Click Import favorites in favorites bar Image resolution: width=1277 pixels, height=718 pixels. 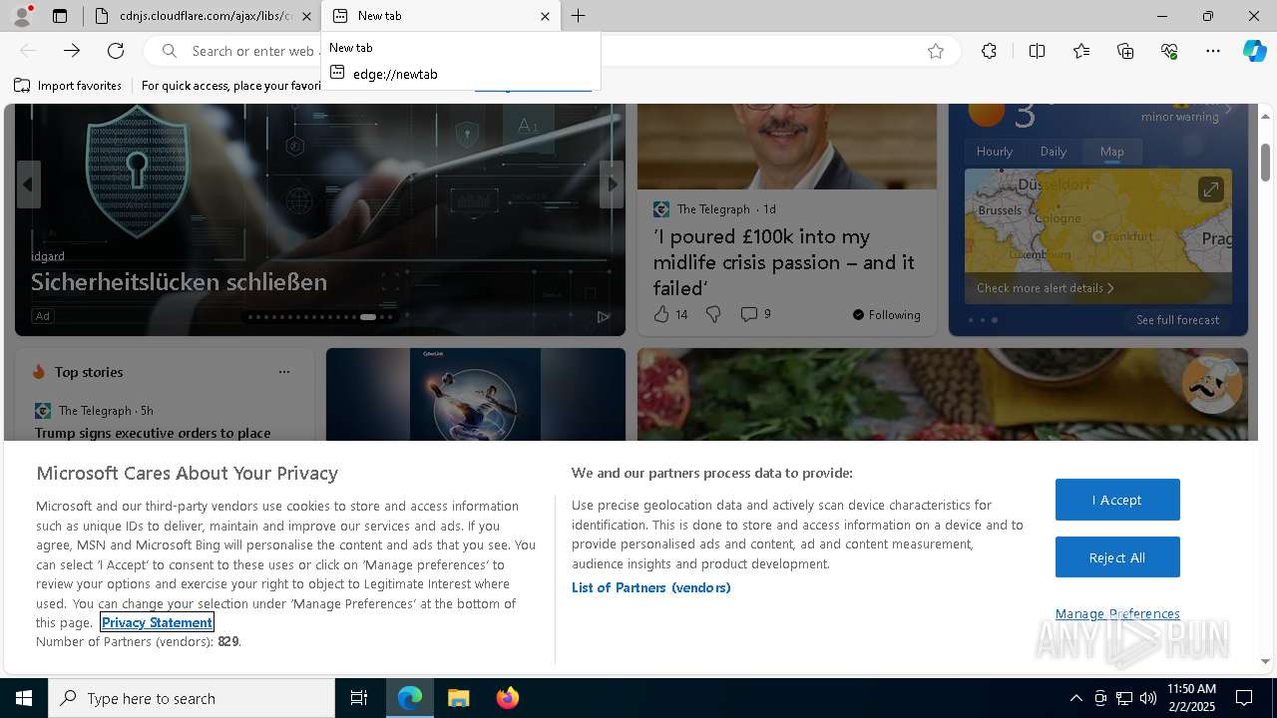[68, 86]
